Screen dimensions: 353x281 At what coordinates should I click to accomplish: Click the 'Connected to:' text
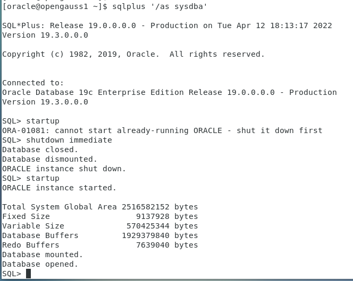click(33, 83)
